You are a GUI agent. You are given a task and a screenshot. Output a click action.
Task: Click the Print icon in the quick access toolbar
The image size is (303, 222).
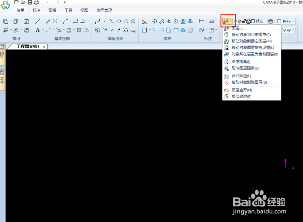pos(36,2)
